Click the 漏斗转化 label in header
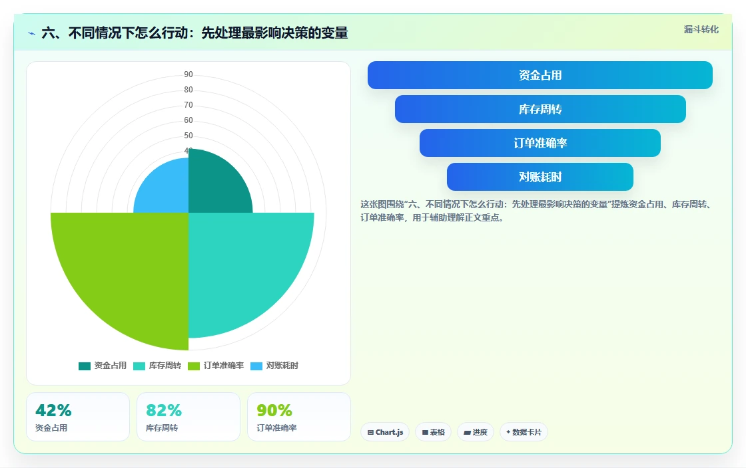746x468 pixels. pyautogui.click(x=701, y=29)
